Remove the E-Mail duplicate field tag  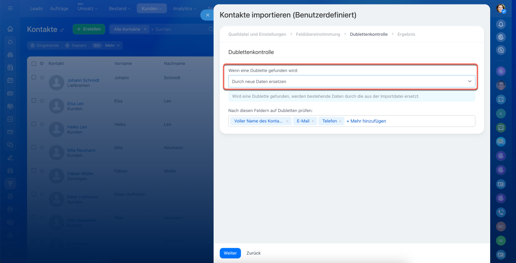click(313, 121)
